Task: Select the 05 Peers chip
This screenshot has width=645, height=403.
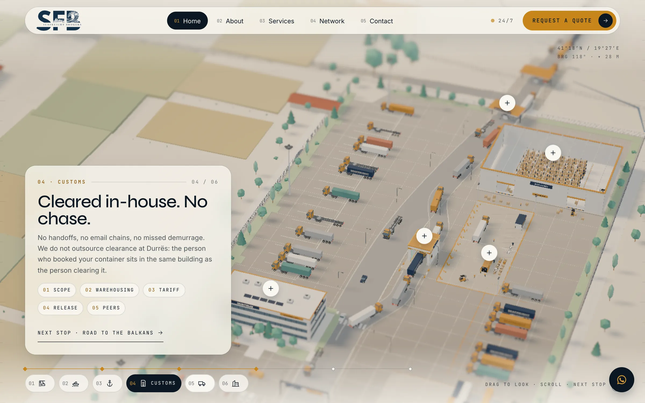Action: coord(106,308)
